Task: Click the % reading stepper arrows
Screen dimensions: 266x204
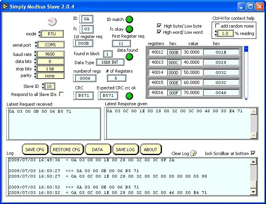Action: [x=216, y=33]
